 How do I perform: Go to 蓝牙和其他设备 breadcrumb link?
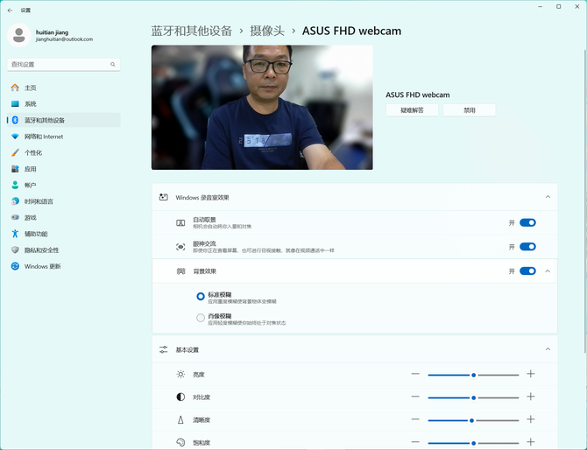click(x=192, y=31)
